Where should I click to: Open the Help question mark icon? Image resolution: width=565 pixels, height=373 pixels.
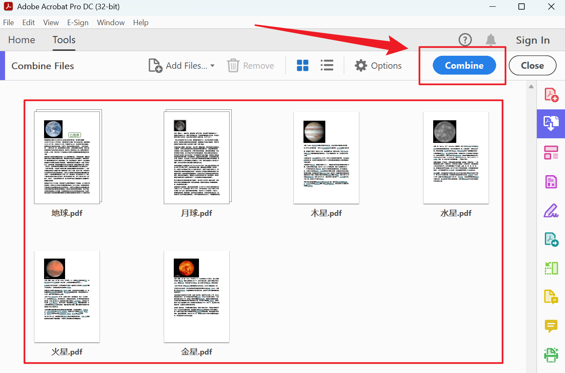(465, 40)
